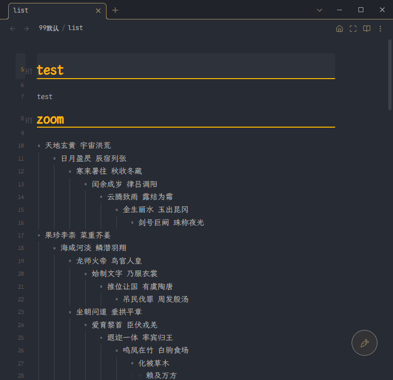Click the home icon in the header
393x380 pixels.
click(x=339, y=29)
